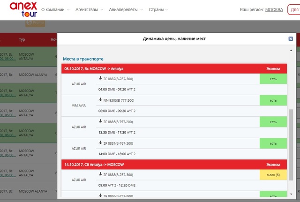Select 'есть' availability for ZF 8885 flight
This screenshot has width=300, height=202.
(273, 122)
